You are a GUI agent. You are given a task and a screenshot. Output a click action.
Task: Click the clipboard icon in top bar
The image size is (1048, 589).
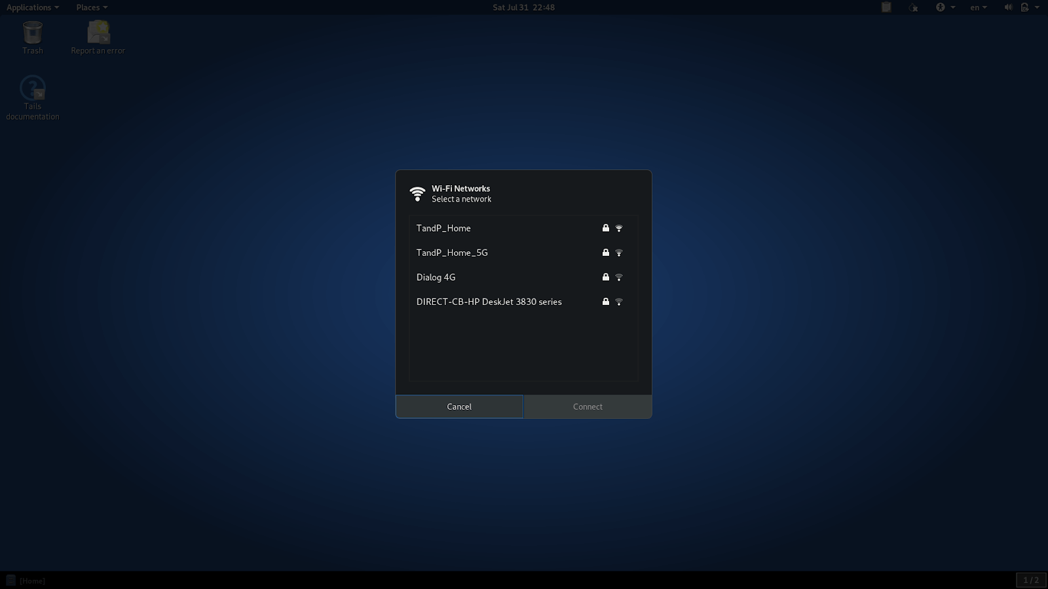tap(886, 7)
